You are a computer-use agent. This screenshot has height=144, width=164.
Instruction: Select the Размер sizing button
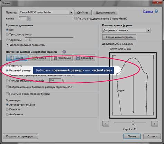point(17,58)
